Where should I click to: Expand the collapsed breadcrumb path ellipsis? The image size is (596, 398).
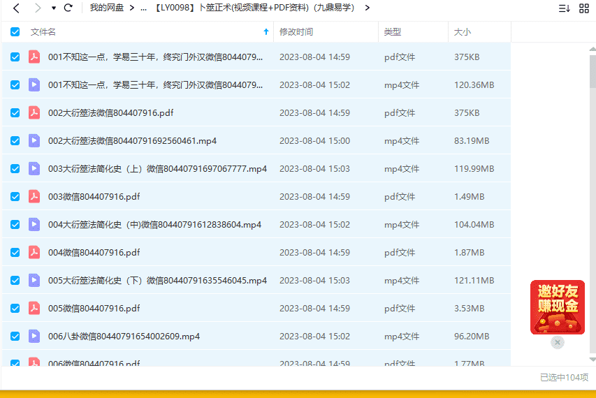point(143,8)
